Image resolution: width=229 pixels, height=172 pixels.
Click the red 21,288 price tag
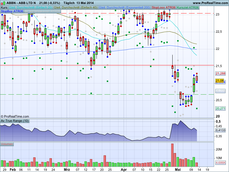[220, 73]
